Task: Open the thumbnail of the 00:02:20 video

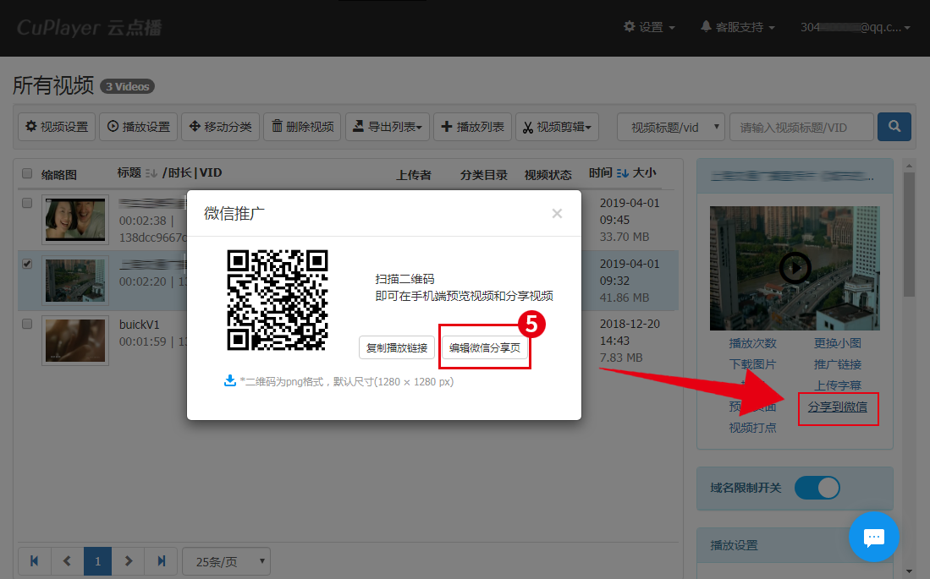Action: [x=75, y=281]
